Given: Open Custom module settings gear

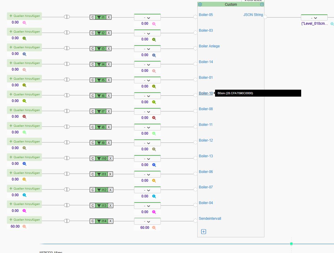Looking at the screenshot, I should pos(200,5).
